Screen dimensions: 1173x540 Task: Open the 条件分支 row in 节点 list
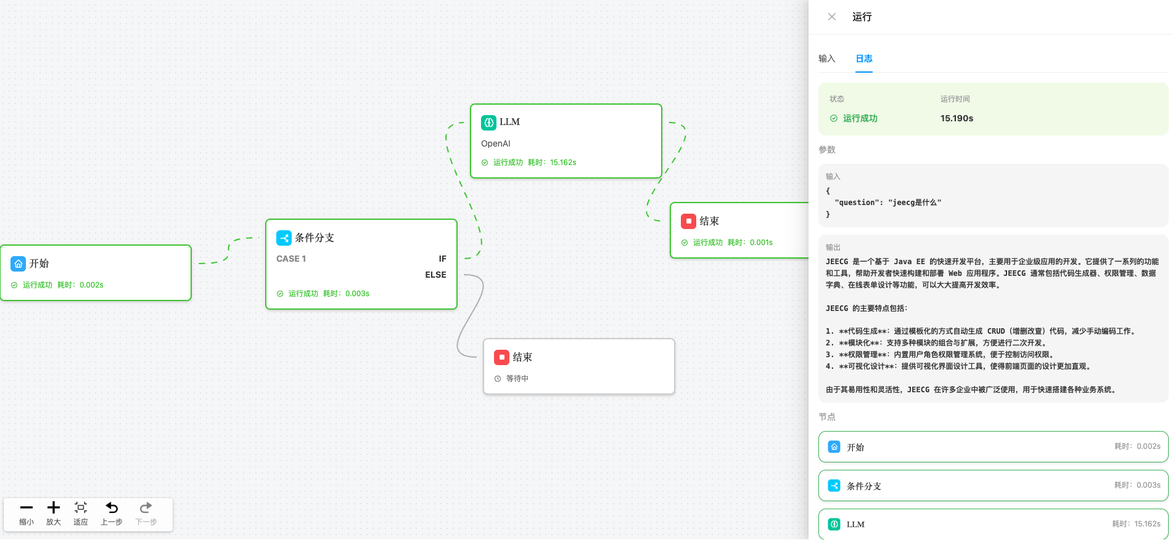click(x=993, y=485)
